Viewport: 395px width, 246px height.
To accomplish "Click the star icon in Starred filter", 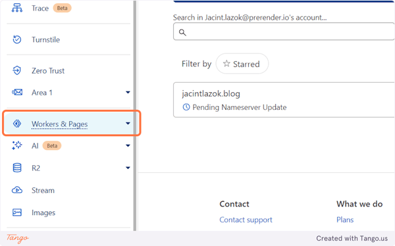I will (226, 64).
